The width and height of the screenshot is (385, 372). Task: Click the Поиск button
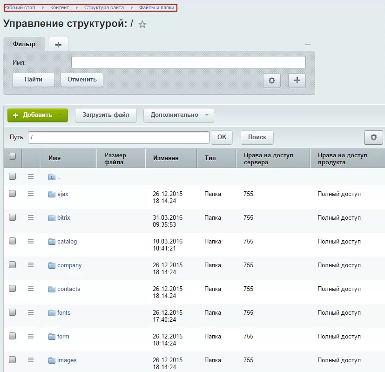click(x=257, y=137)
